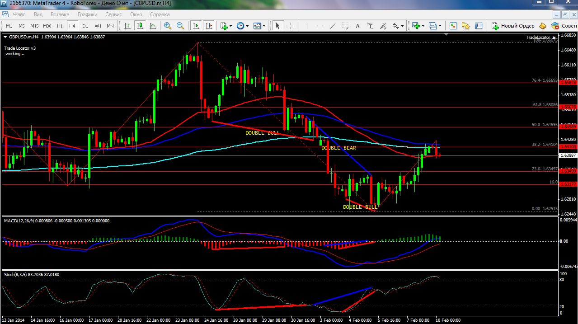Screen dimensions: 578x324
Task: Toggle the Советники expert advisors button
Action: coord(564,26)
